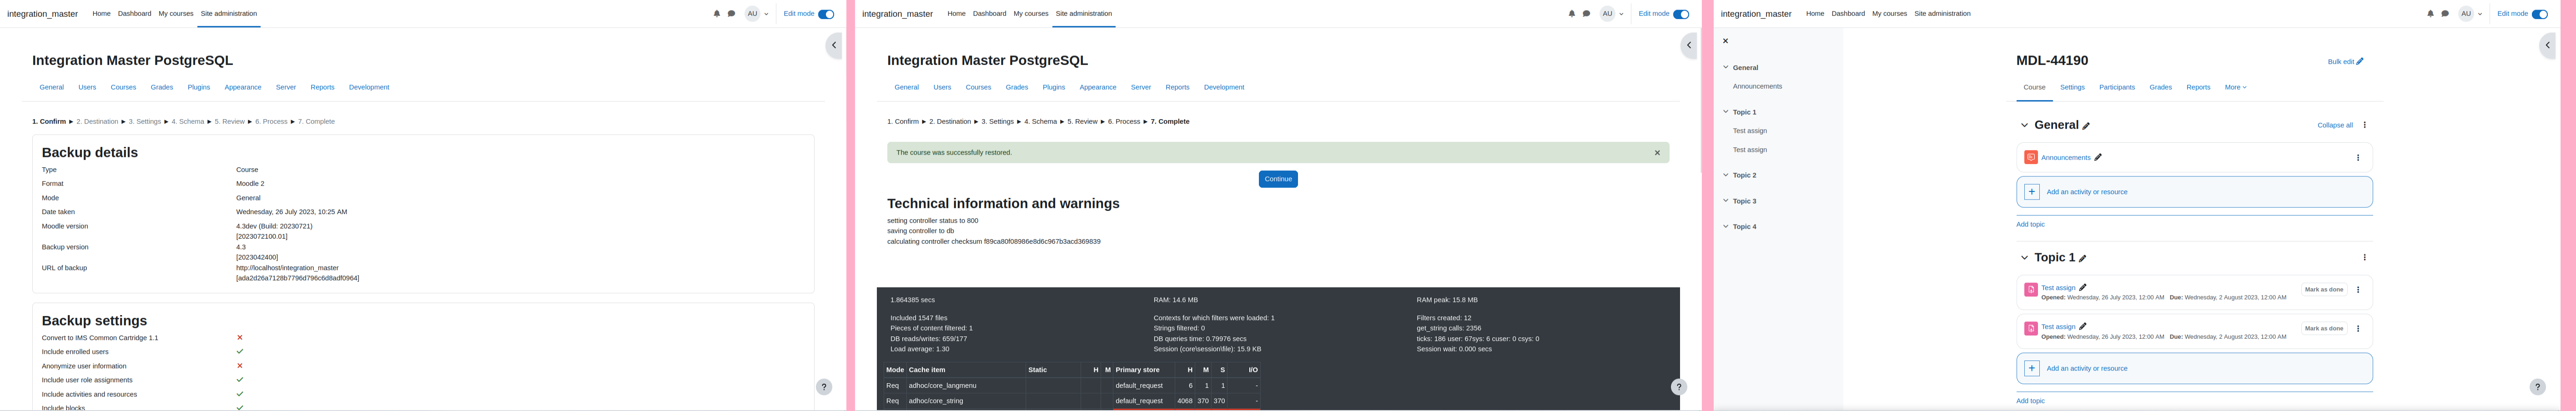This screenshot has height=411, width=2576.
Task: Click plus icon in General section's add activity box
Action: point(2032,192)
